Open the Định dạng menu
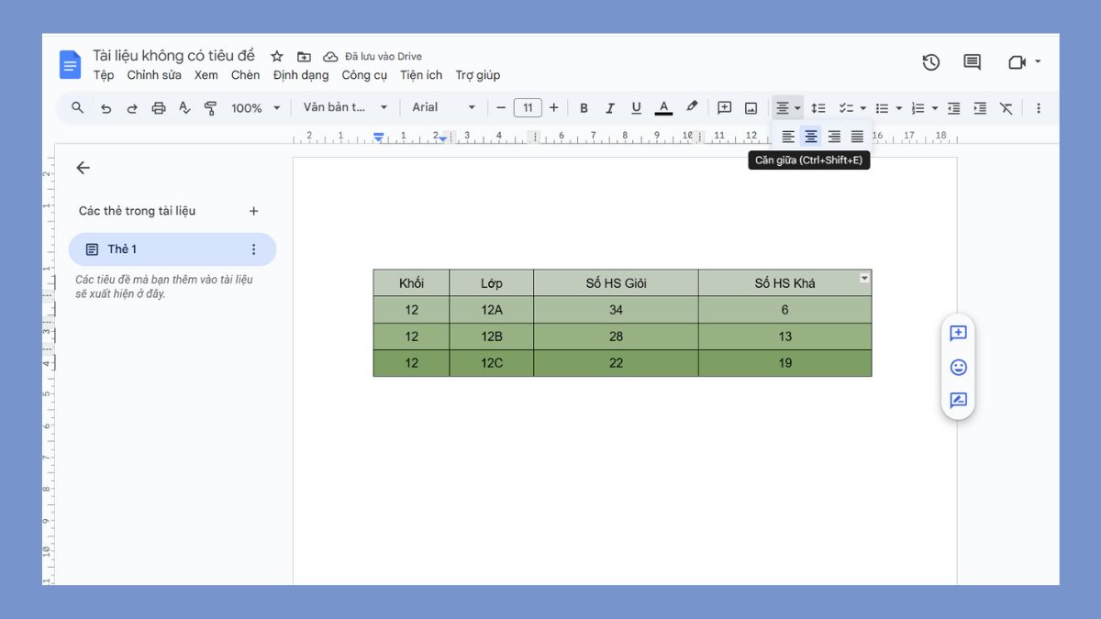Screen dimensions: 1101x619 [x=300, y=75]
